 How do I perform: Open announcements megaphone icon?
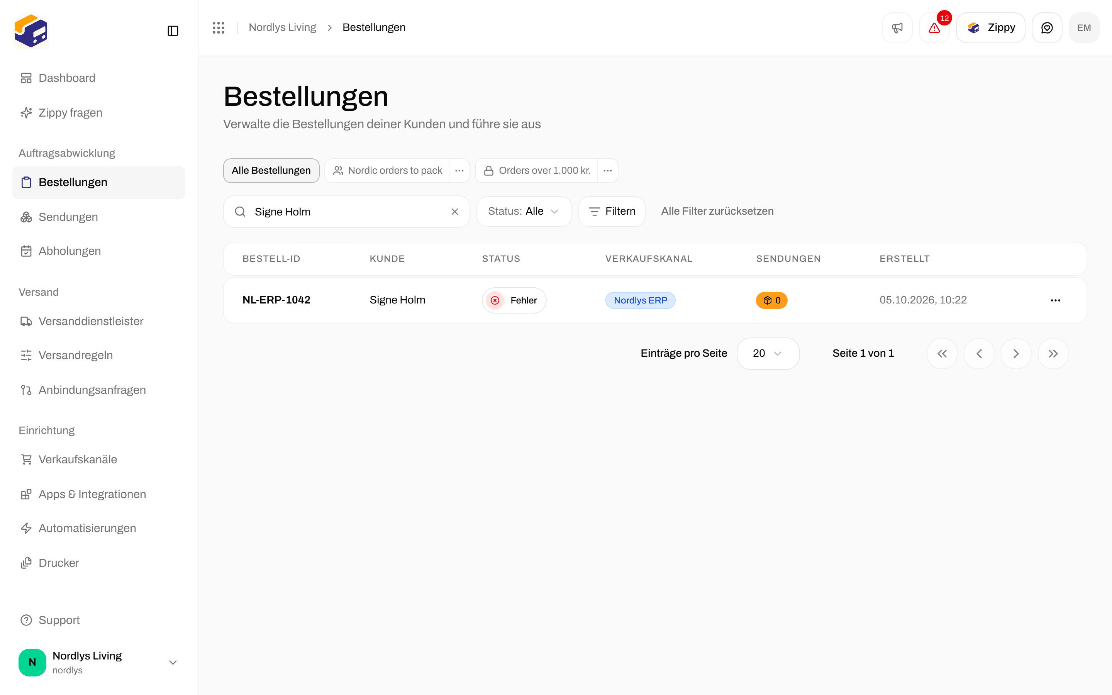point(897,27)
